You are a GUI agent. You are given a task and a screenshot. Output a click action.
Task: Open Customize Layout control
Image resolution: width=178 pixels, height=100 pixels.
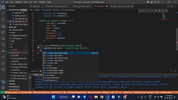click(x=158, y=2)
